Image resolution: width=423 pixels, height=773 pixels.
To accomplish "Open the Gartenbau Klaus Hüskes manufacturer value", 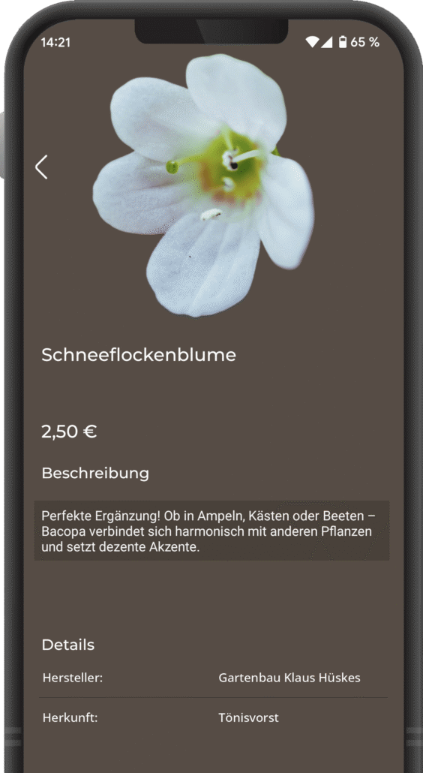I will (289, 678).
